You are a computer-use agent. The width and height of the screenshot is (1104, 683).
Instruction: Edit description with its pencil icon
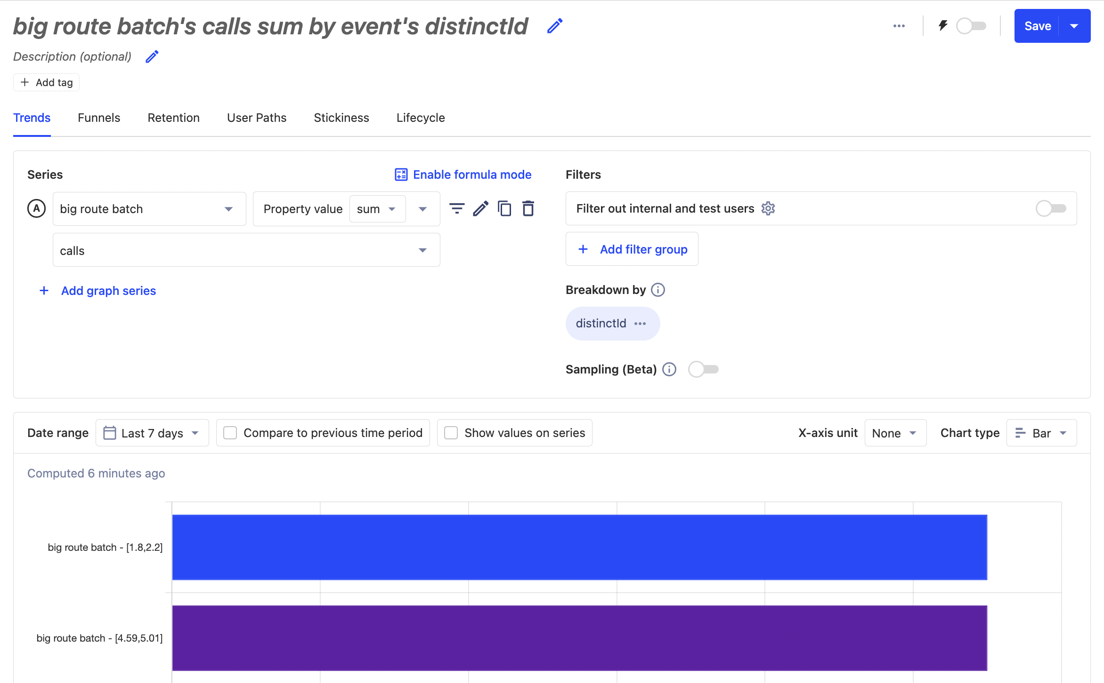click(152, 57)
